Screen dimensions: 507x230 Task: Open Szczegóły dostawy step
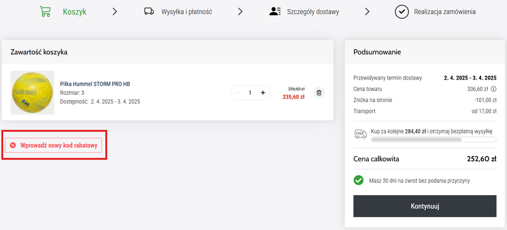click(313, 11)
